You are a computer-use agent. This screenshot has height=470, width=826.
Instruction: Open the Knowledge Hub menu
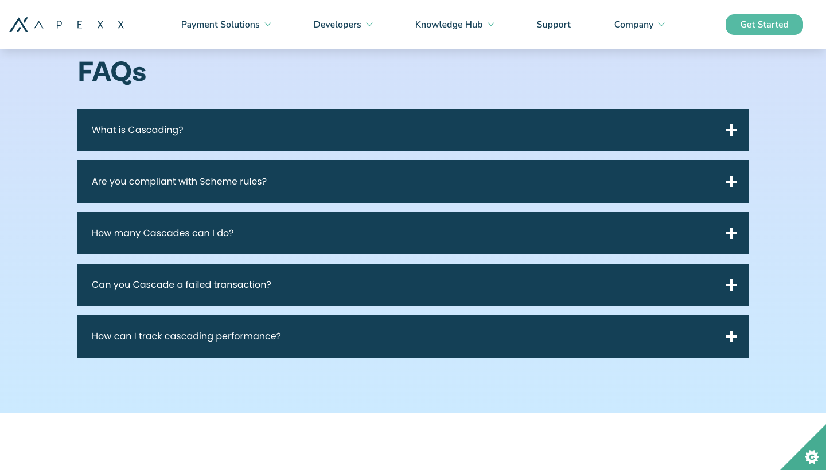[x=449, y=25]
